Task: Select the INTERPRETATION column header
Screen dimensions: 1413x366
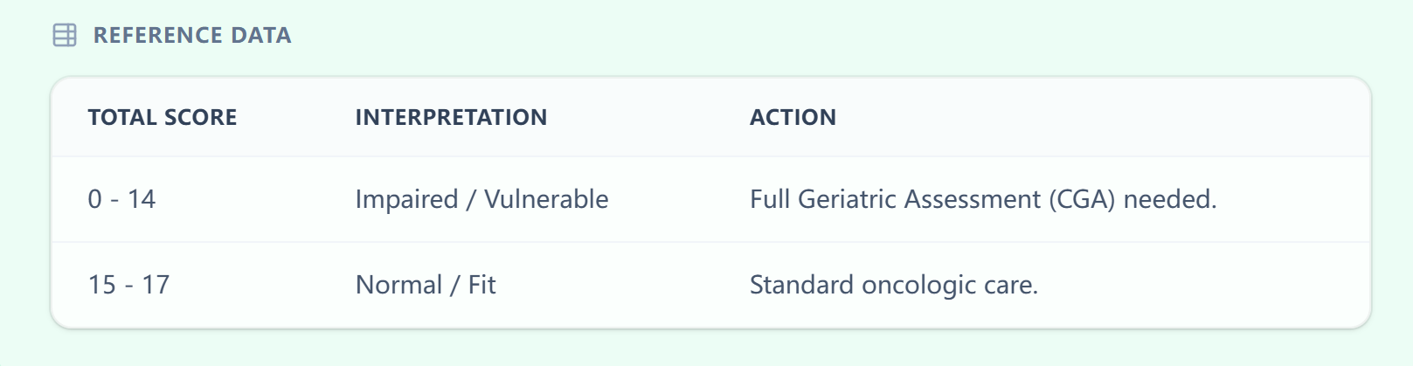Action: [451, 117]
